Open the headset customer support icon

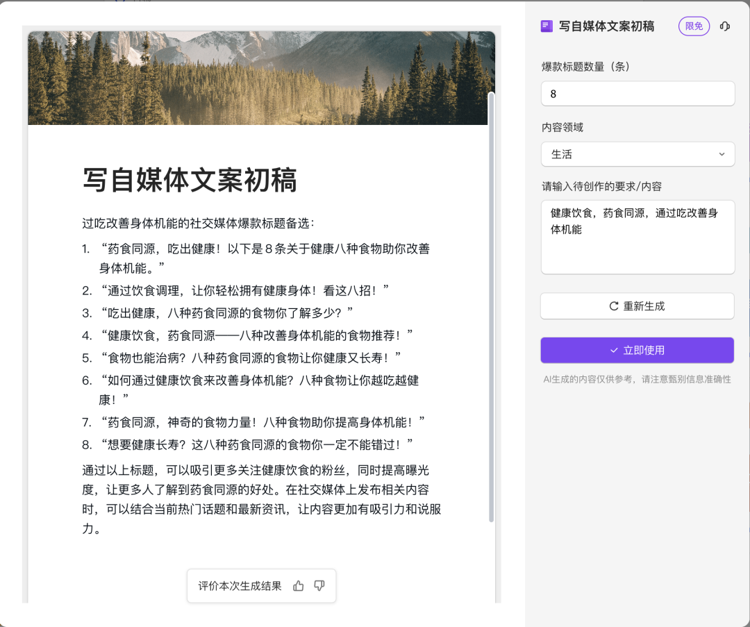coord(724,26)
